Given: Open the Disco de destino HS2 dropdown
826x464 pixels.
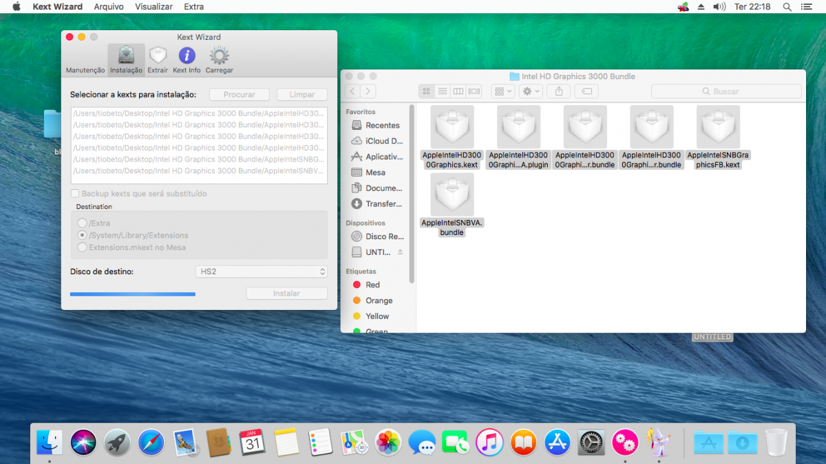Looking at the screenshot, I should click(262, 272).
